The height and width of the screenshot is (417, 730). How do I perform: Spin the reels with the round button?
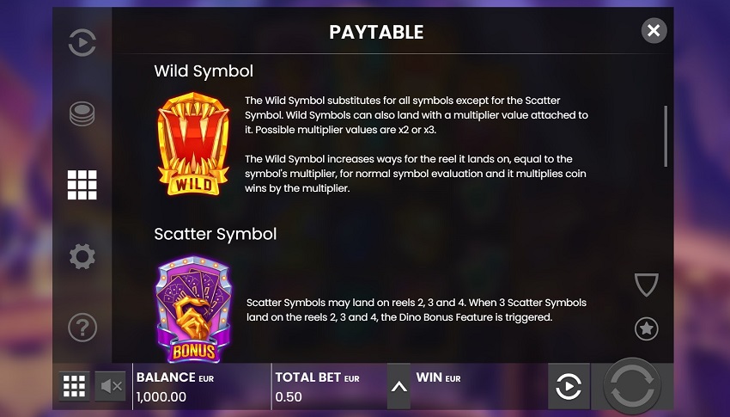click(632, 386)
